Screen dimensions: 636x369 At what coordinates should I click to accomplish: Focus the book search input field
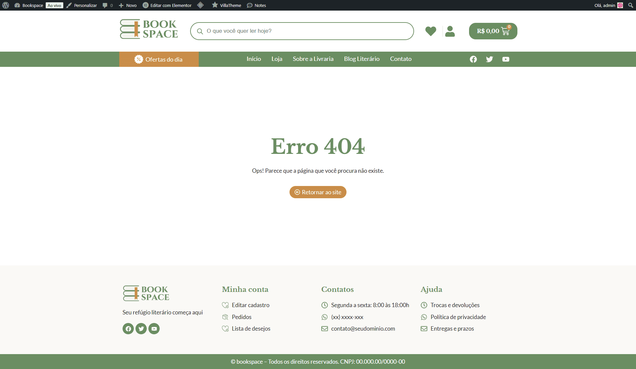(x=305, y=31)
